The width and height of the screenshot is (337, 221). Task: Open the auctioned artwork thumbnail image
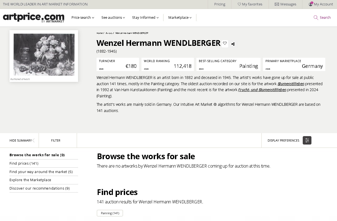click(x=44, y=55)
